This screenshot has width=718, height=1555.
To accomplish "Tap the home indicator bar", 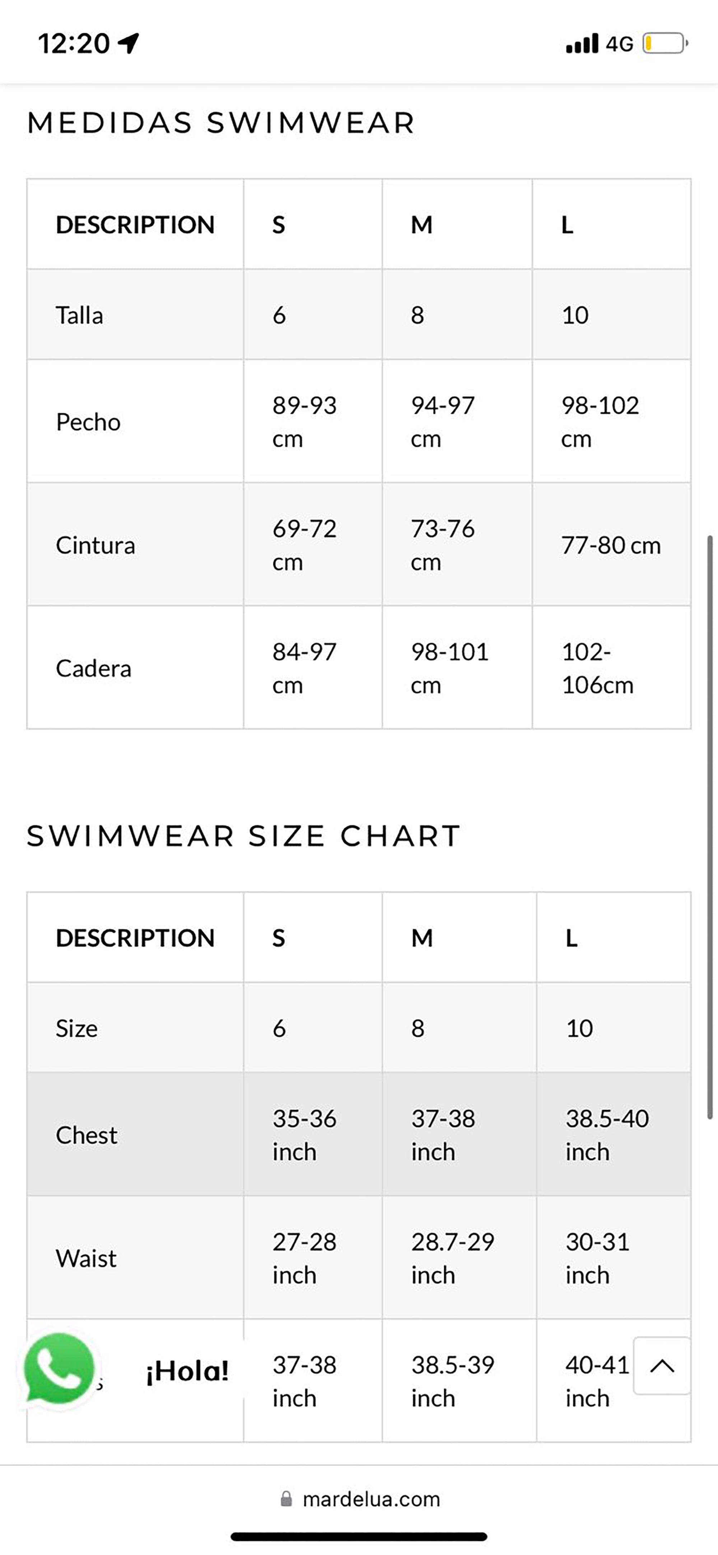I will (358, 1536).
